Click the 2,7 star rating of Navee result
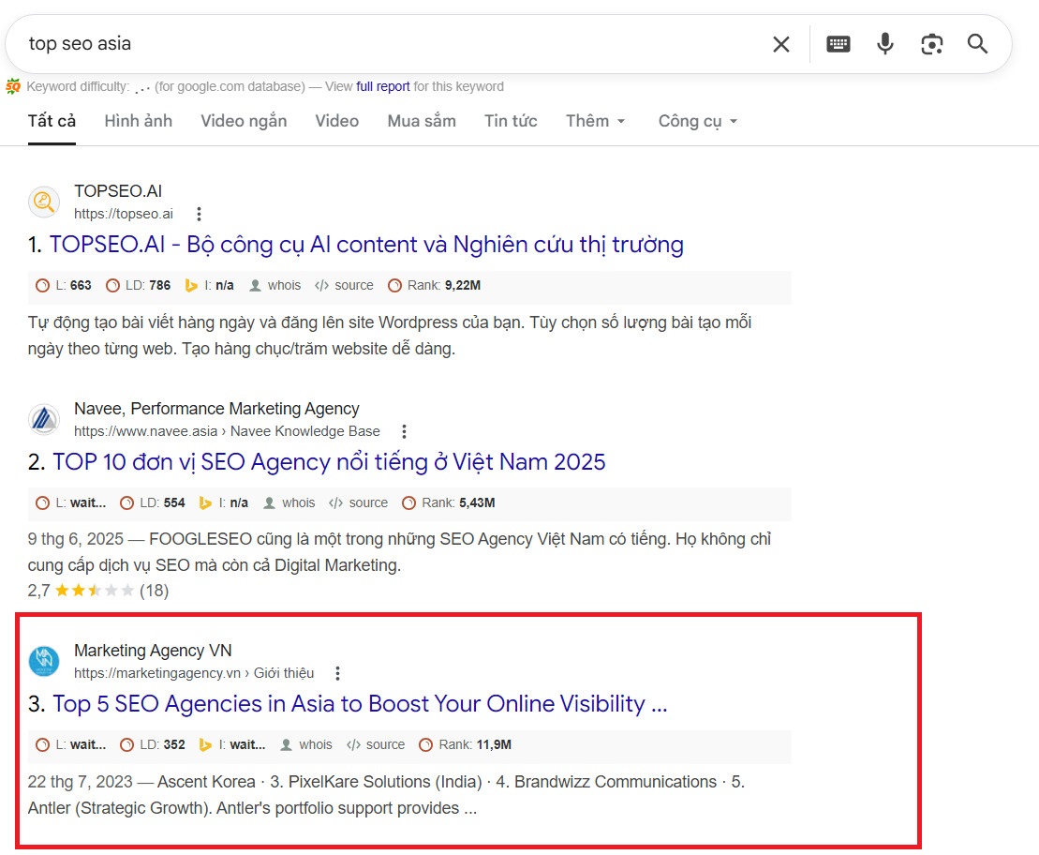Image resolution: width=1039 pixels, height=855 pixels. (98, 591)
